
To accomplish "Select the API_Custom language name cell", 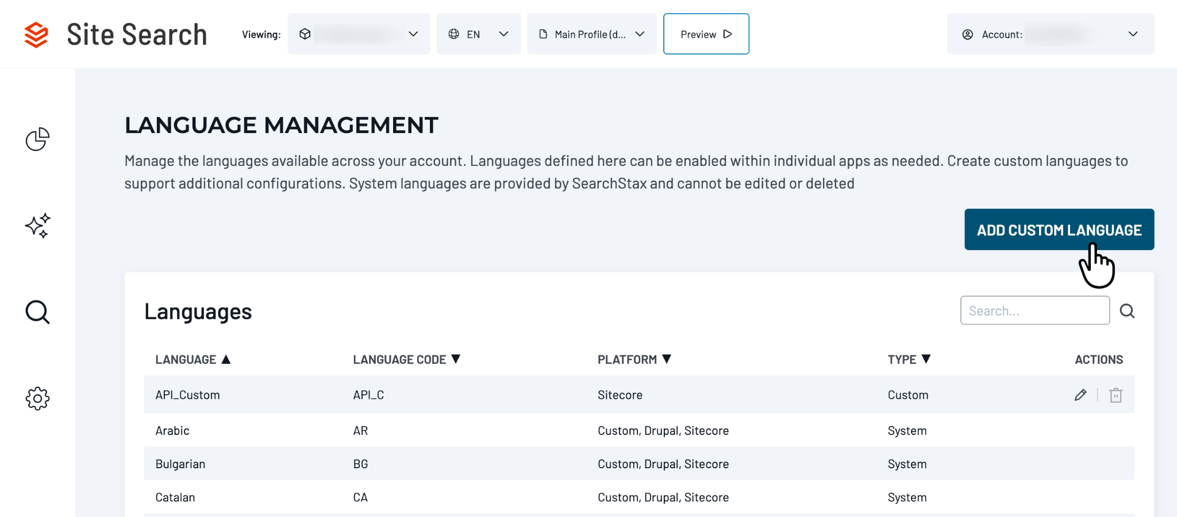I will point(187,395).
